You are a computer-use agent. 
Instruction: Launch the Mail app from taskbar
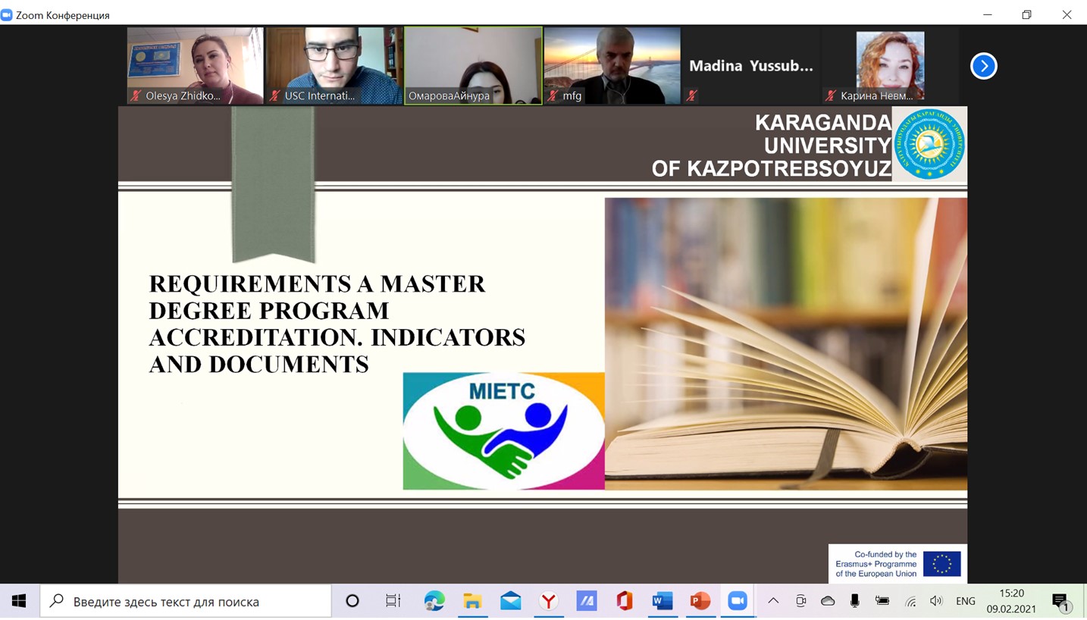pos(510,601)
